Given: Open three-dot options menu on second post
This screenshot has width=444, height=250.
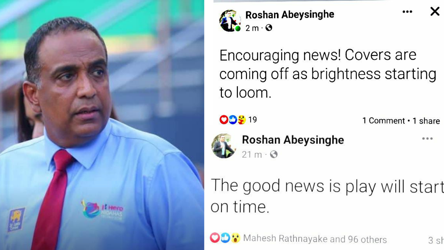Looking at the screenshot, I should point(427,139).
